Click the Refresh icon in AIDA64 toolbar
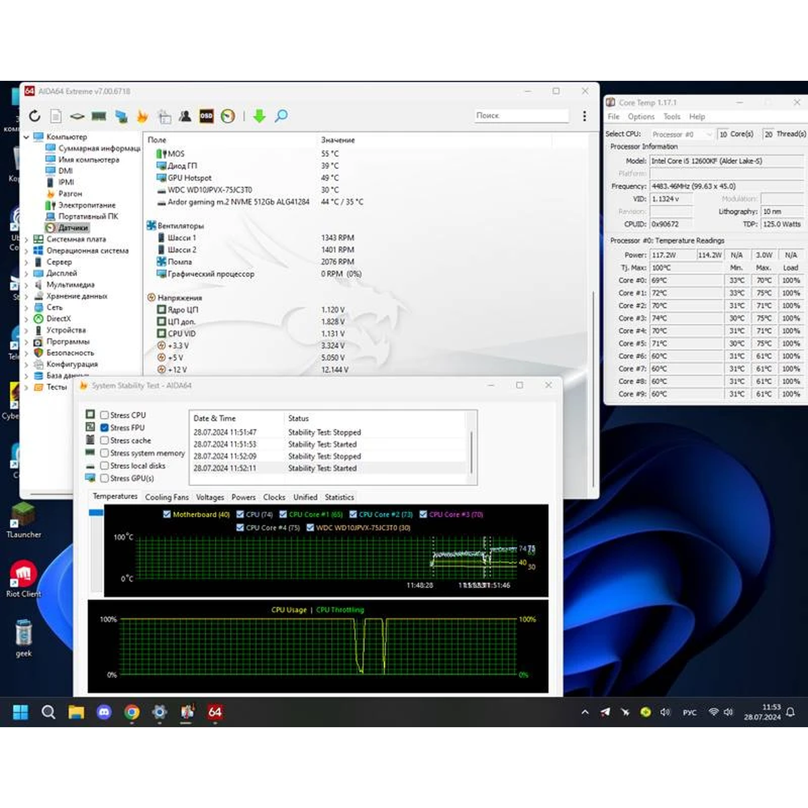Screen dimensions: 808x808 [34, 116]
